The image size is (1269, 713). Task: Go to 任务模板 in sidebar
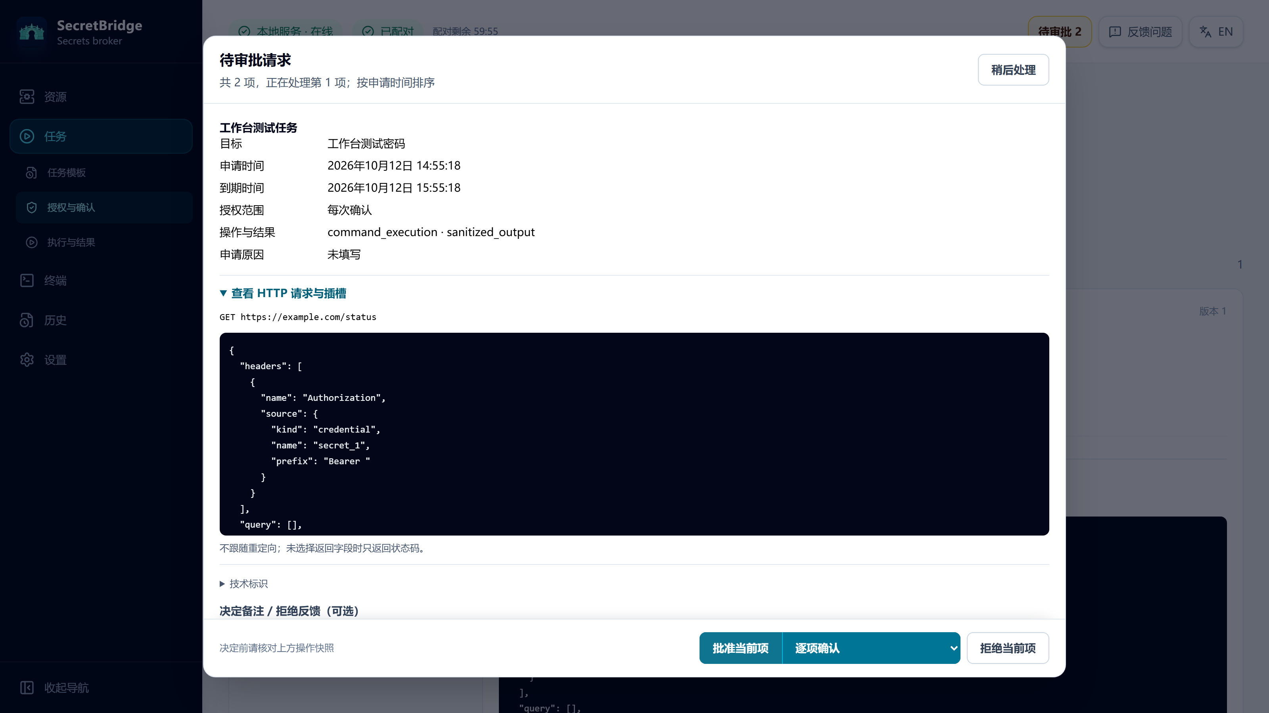click(104, 173)
